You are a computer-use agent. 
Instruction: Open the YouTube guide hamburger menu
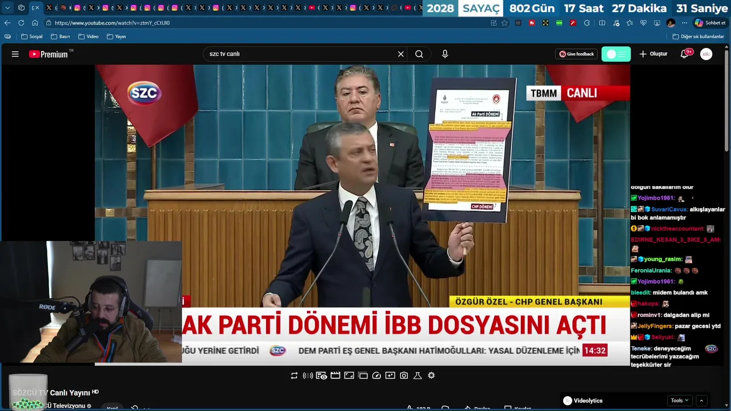pos(15,54)
